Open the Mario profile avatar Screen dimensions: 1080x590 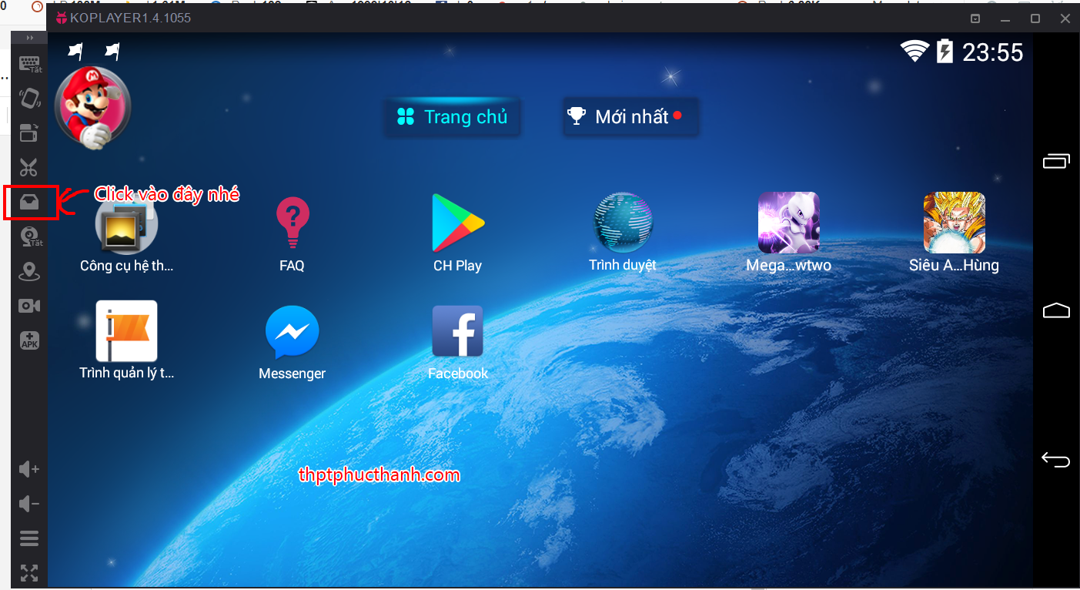[92, 107]
